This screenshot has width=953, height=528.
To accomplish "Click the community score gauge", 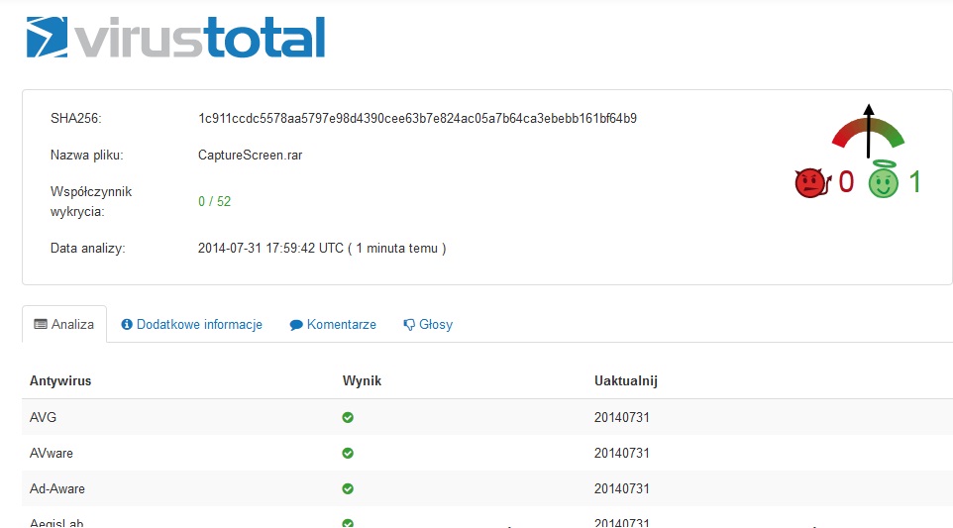I will [x=869, y=131].
